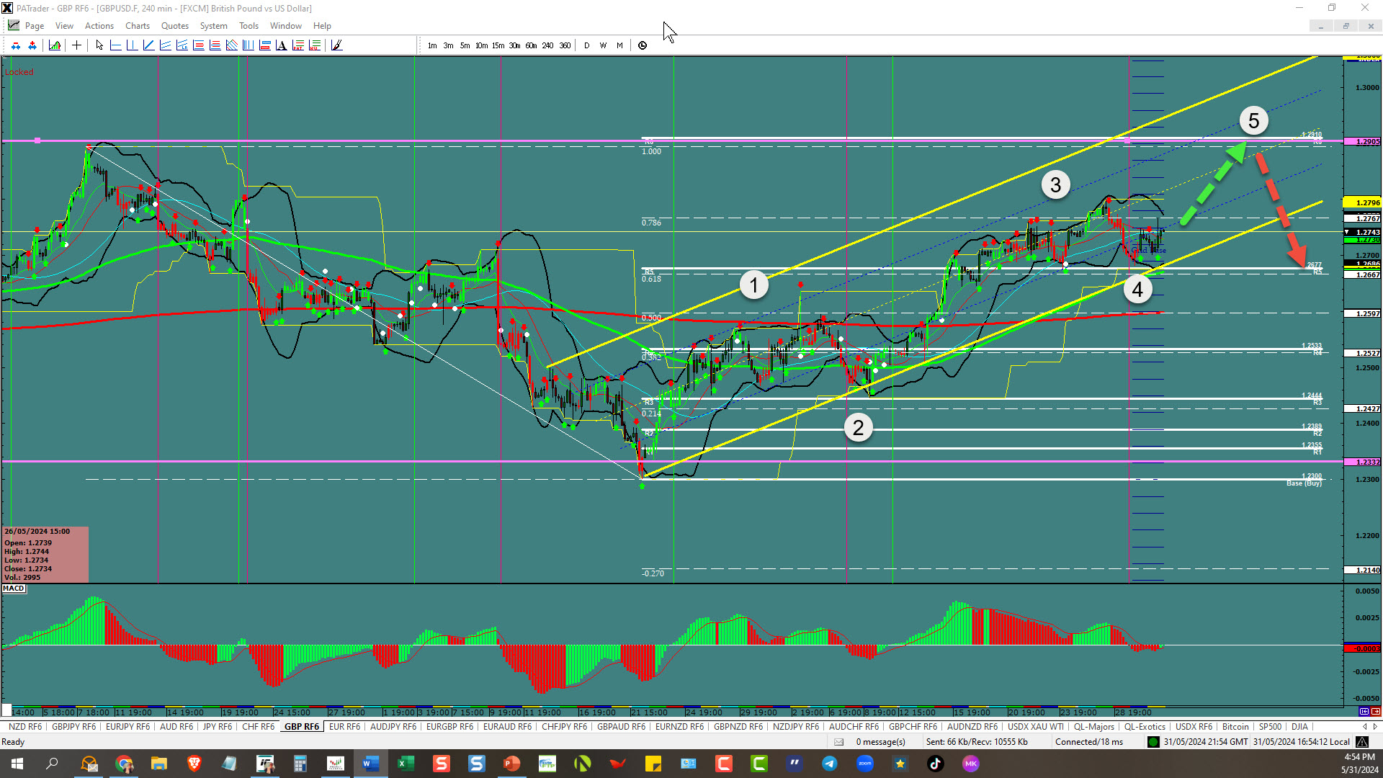
Task: Click the 1.2332 magenta price label
Action: pos(1363,462)
